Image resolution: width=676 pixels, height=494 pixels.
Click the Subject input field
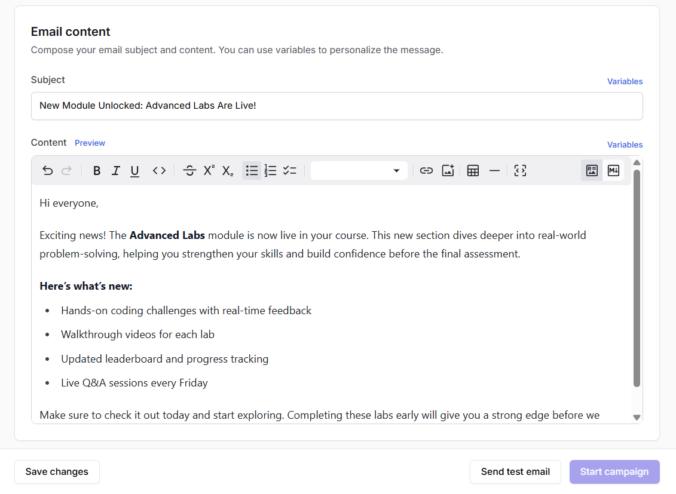[337, 106]
